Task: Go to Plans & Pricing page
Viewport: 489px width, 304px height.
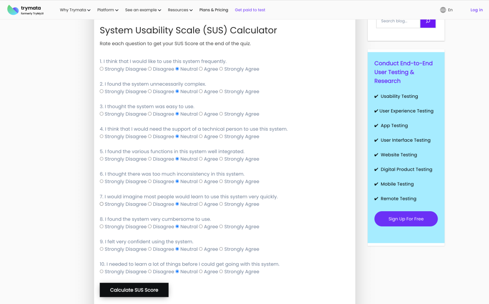Action: (x=213, y=10)
